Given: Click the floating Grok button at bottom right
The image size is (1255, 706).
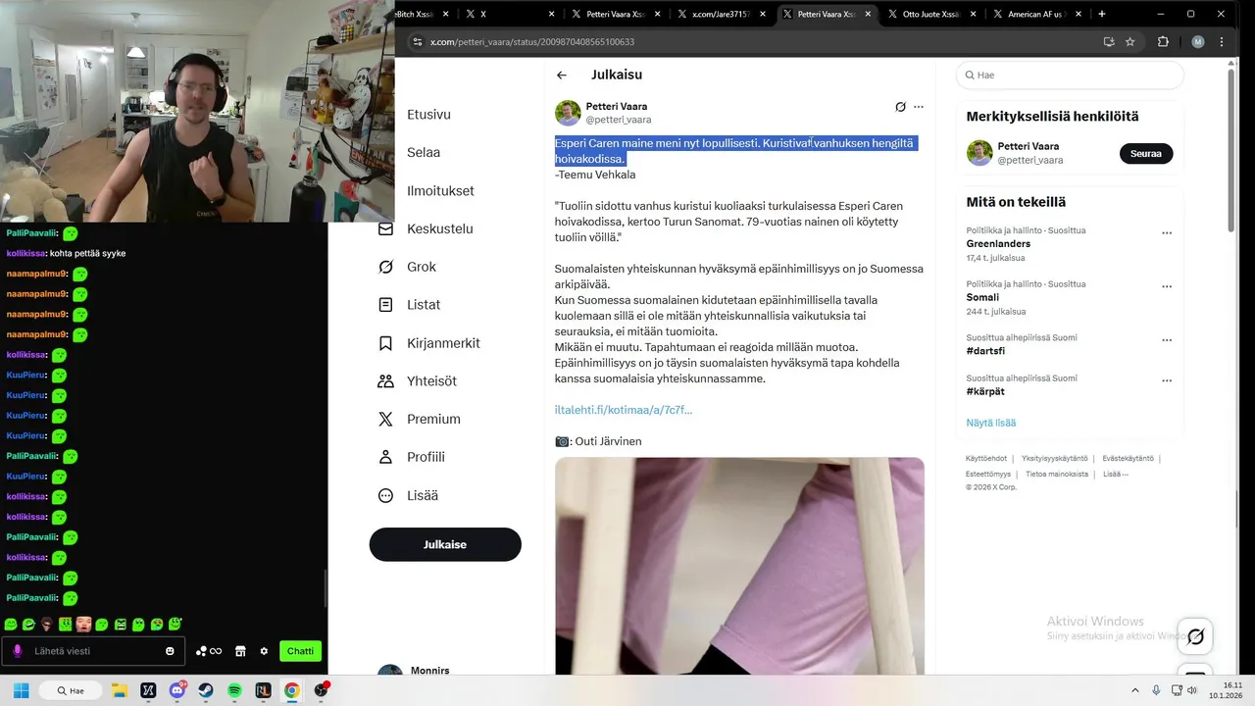Looking at the screenshot, I should 1195,636.
